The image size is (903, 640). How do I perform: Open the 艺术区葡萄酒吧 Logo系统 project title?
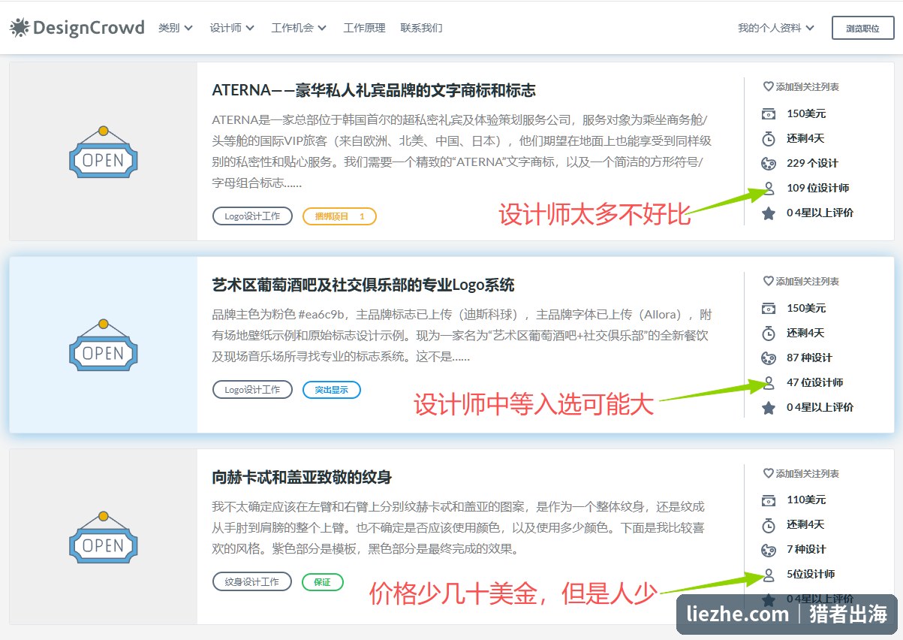pyautogui.click(x=363, y=285)
